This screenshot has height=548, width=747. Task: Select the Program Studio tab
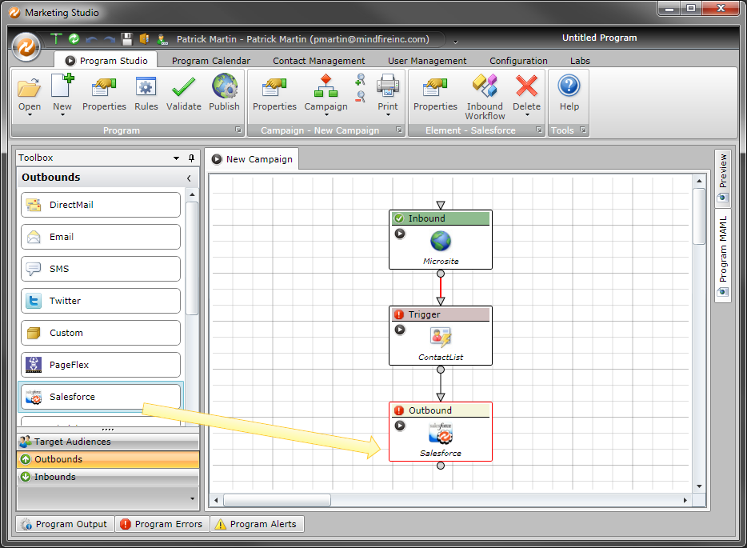pyautogui.click(x=106, y=61)
